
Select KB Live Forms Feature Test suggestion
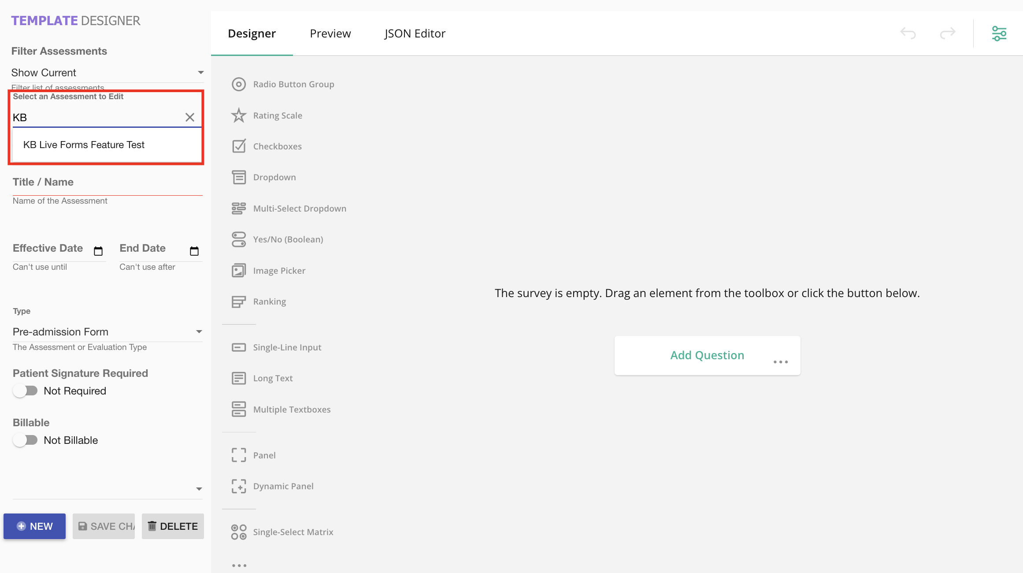coord(84,145)
